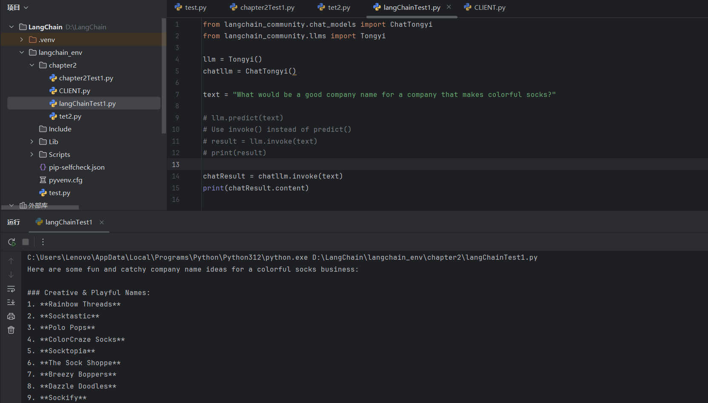Click the ChatTongyi import name on line 1
The width and height of the screenshot is (708, 403).
(x=411, y=24)
